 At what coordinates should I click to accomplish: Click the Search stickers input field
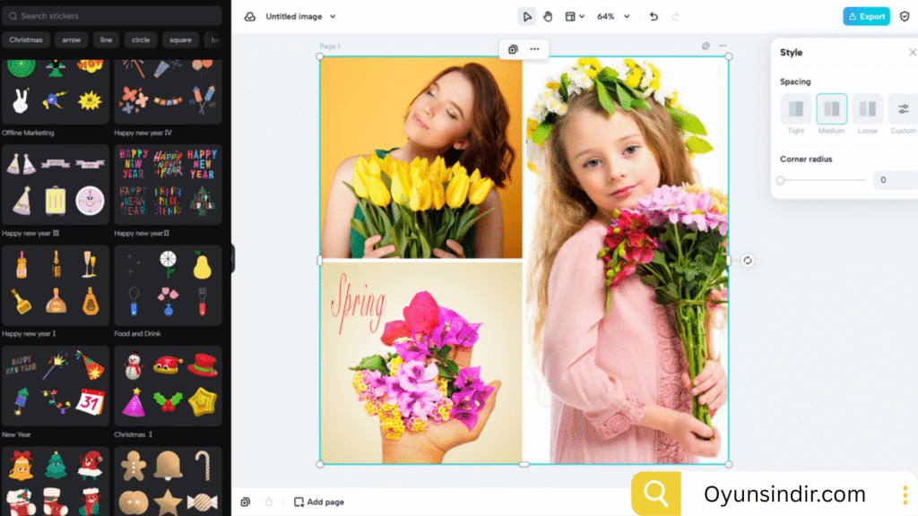(x=112, y=15)
